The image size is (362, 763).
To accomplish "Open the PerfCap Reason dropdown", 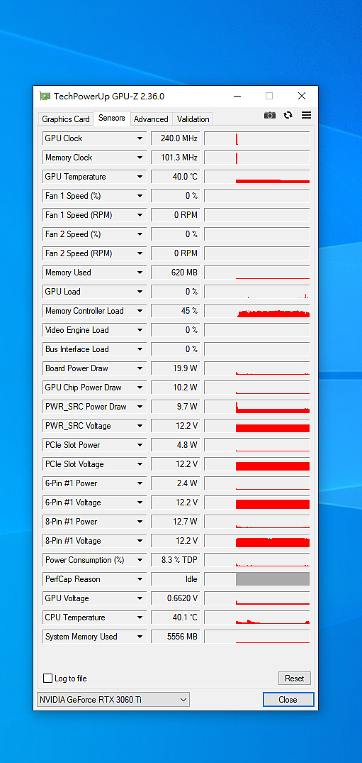I will (140, 579).
